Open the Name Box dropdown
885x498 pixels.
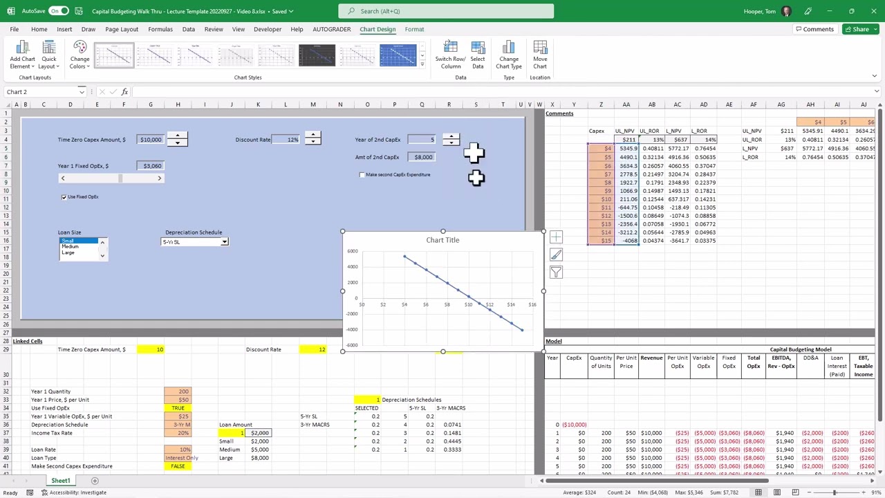pyautogui.click(x=82, y=92)
